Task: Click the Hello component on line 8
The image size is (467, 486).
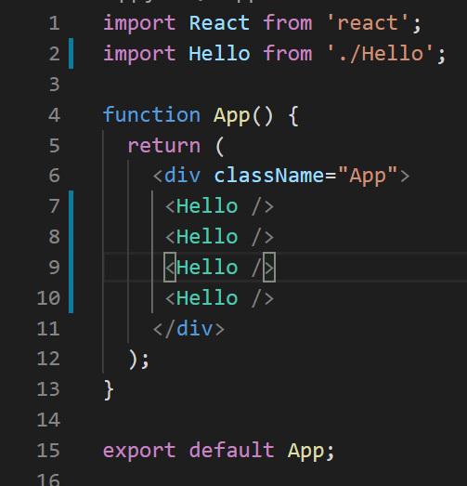Action: (x=207, y=237)
